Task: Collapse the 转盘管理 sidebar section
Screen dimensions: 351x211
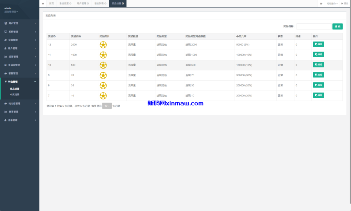Action: 20,82
